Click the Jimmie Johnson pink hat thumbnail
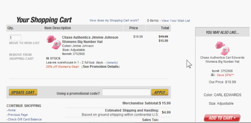251x123 pixels. (x=53, y=42)
